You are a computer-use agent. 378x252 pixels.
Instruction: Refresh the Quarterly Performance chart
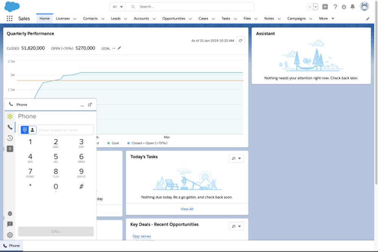coord(240,41)
